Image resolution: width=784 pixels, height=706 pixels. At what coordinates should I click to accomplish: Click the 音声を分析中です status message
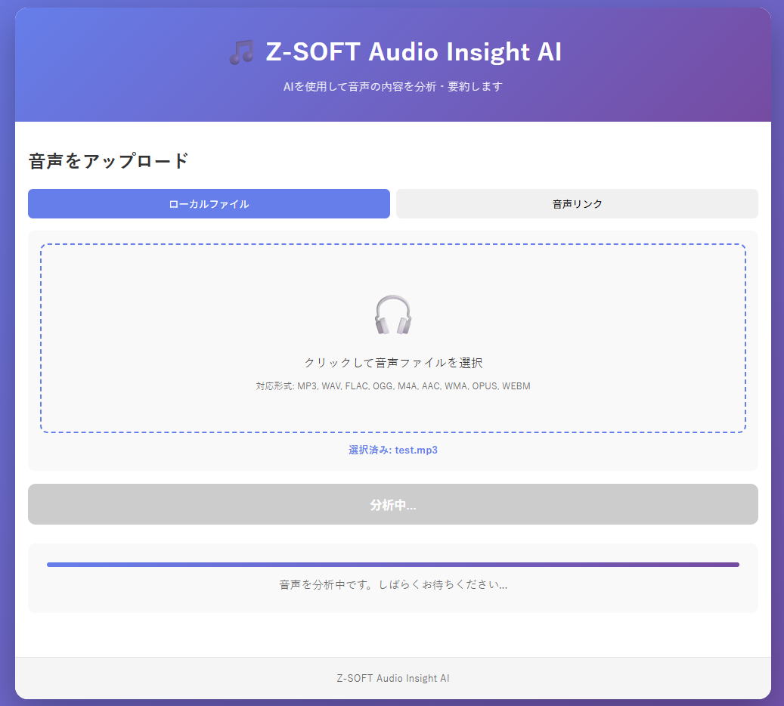point(393,585)
